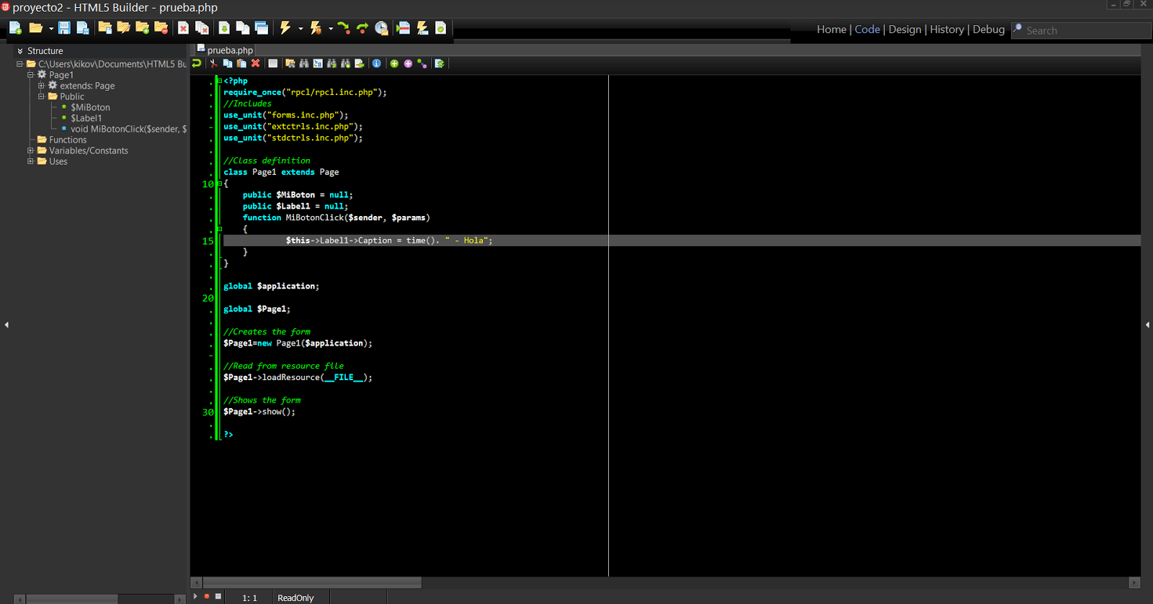The height and width of the screenshot is (604, 1153).
Task: Collapse the Public folder node
Action: click(x=41, y=96)
